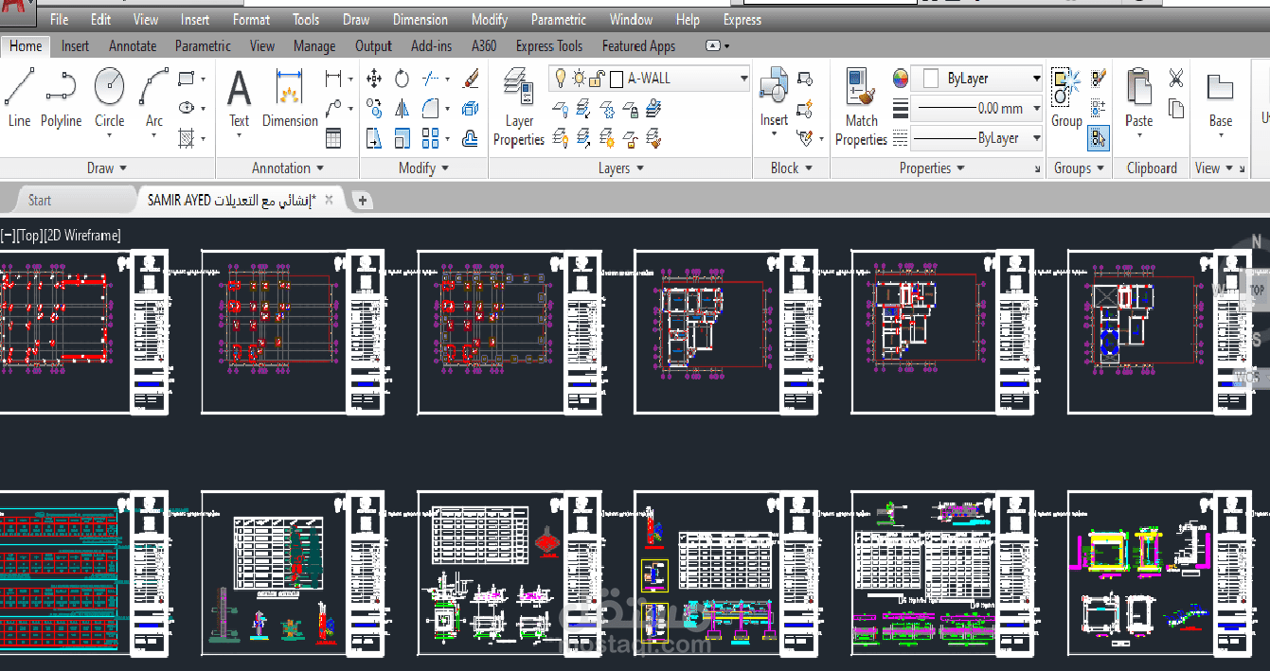Choose the Scale tool

pyautogui.click(x=402, y=139)
